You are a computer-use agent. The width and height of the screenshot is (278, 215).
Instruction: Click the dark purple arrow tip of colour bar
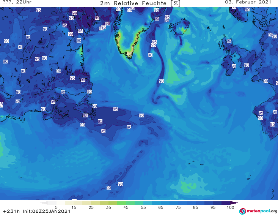[x=234, y=203]
